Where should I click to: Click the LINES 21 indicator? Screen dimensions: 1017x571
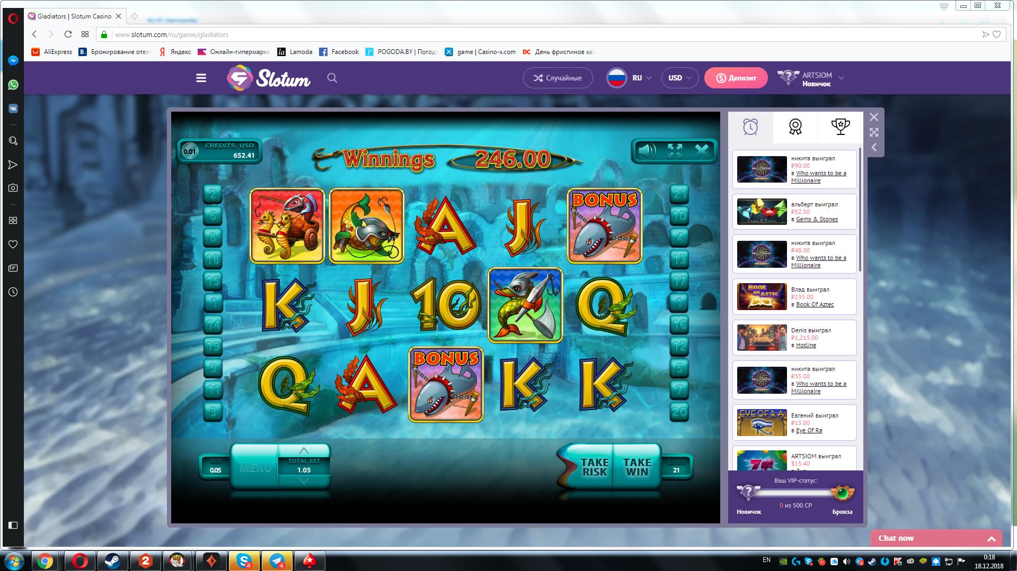(x=676, y=466)
